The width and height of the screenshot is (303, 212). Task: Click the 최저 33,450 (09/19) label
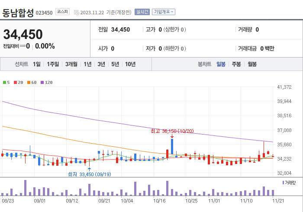click(x=90, y=174)
